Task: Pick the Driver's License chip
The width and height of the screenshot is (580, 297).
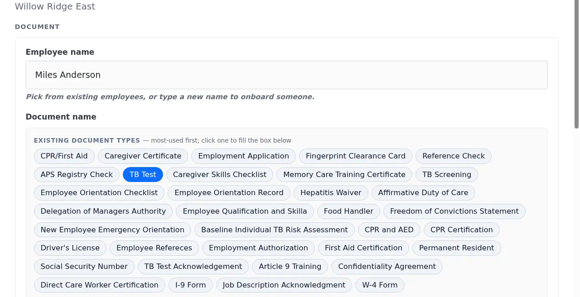Action: coord(70,248)
